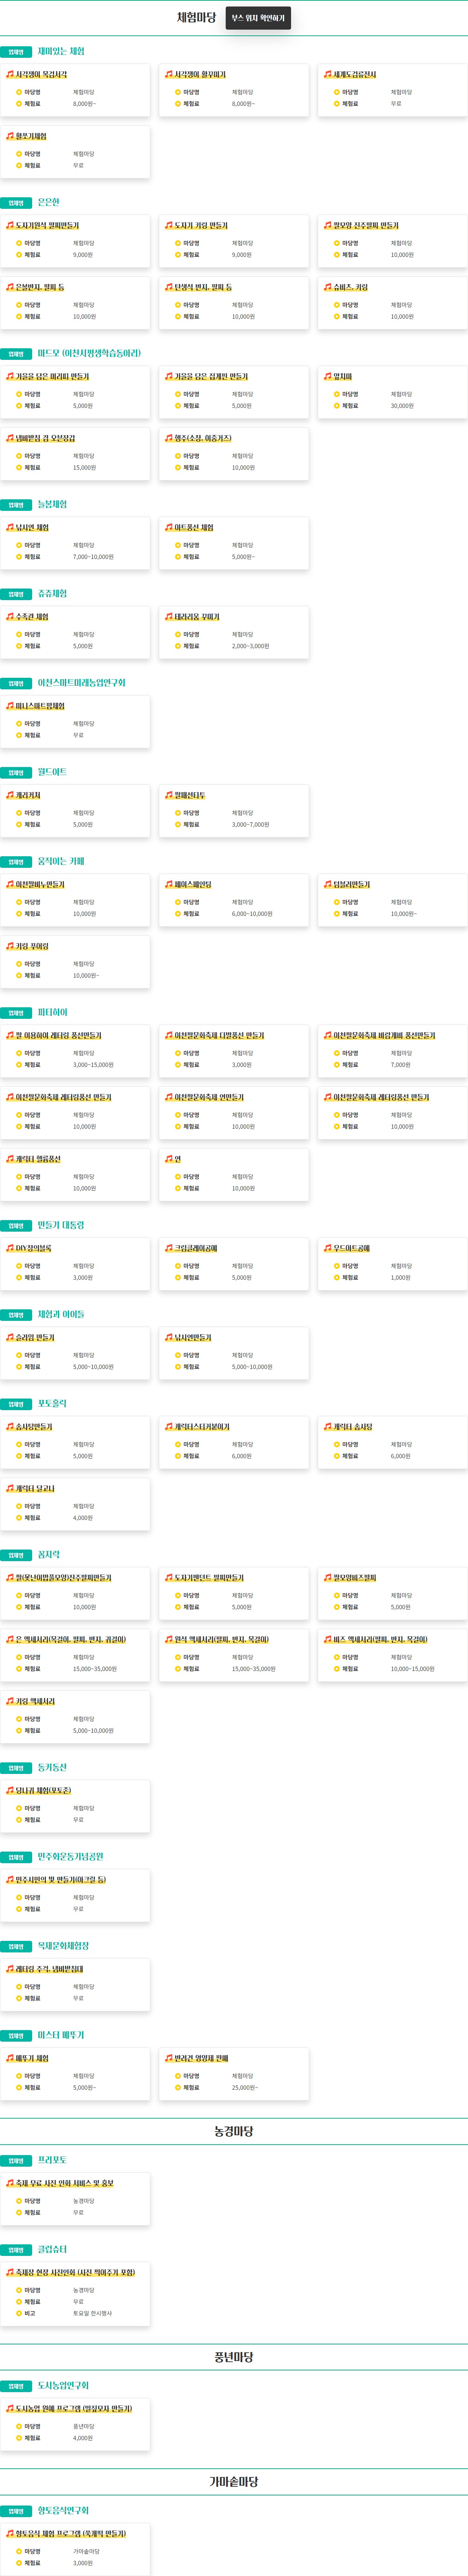The image size is (468, 2576).
Task: Select vendor name 동키동산
Action: coord(52,1767)
